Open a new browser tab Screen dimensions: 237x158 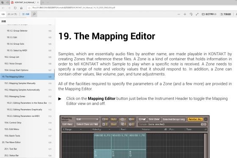(x=43, y=3)
